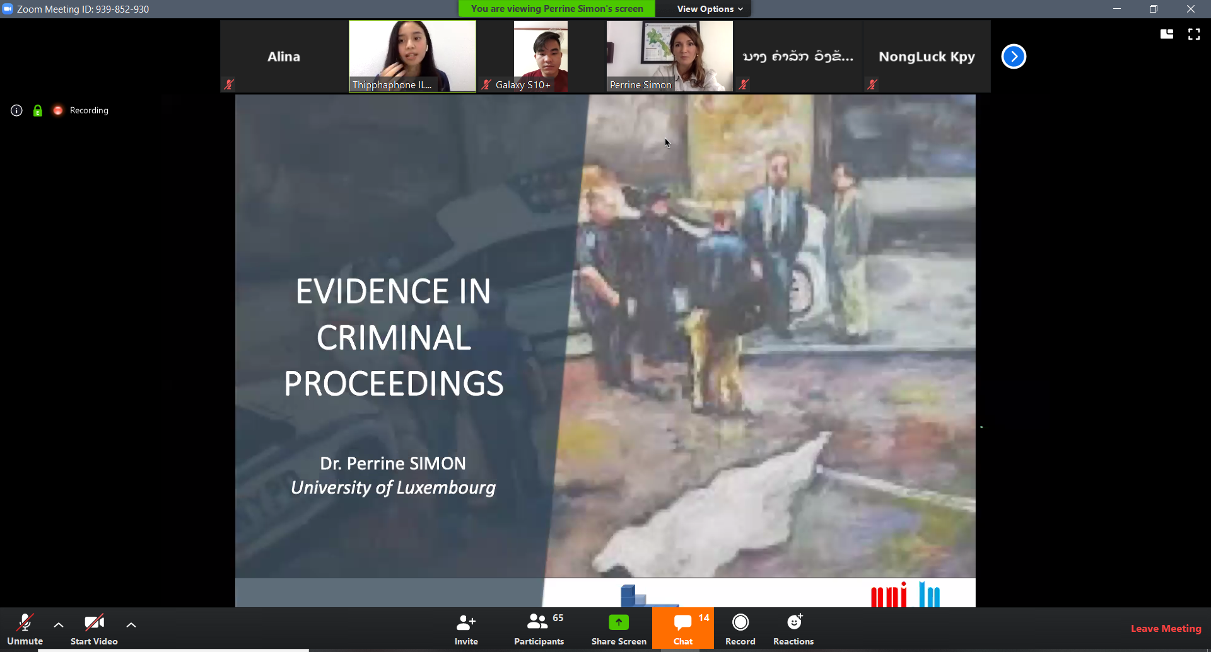Click the green Share Screen icon
Image resolution: width=1211 pixels, height=652 pixels.
pyautogui.click(x=619, y=622)
